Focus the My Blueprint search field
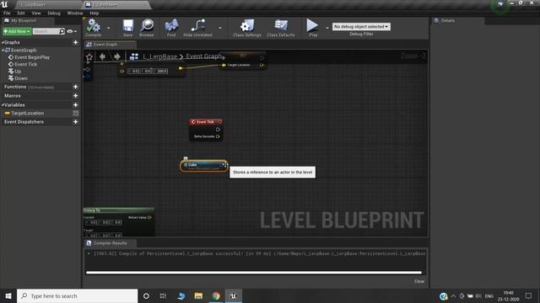The height and width of the screenshot is (303, 540). pyautogui.click(x=48, y=31)
